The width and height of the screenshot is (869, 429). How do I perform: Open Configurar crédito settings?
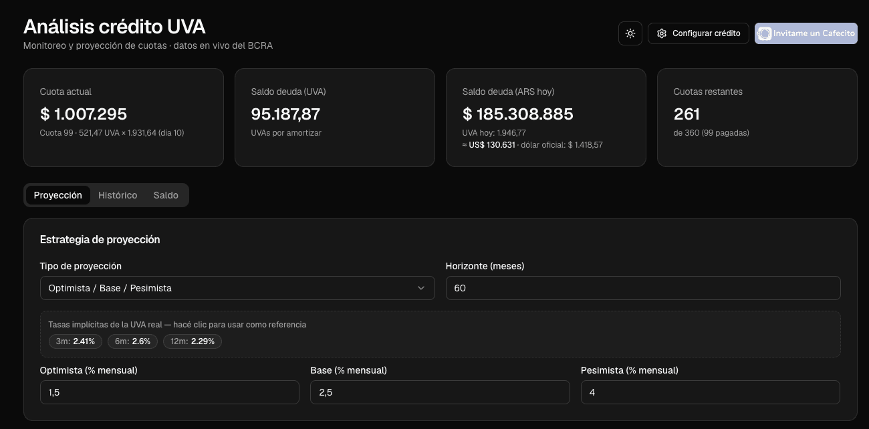pos(699,33)
